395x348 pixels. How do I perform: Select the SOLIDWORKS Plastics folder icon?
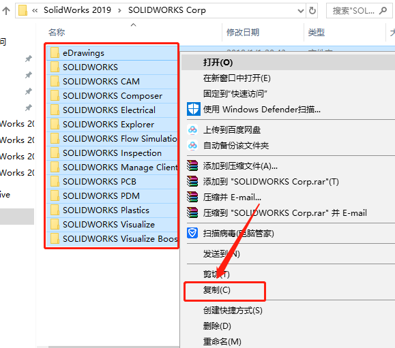[55, 210]
